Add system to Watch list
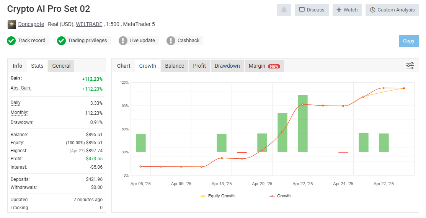 [x=347, y=10]
